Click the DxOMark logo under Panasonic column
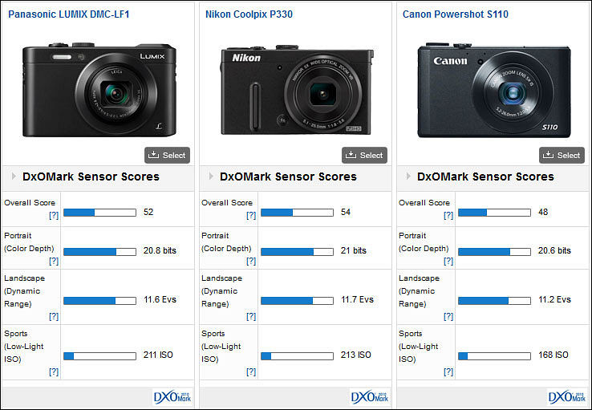 (x=172, y=396)
